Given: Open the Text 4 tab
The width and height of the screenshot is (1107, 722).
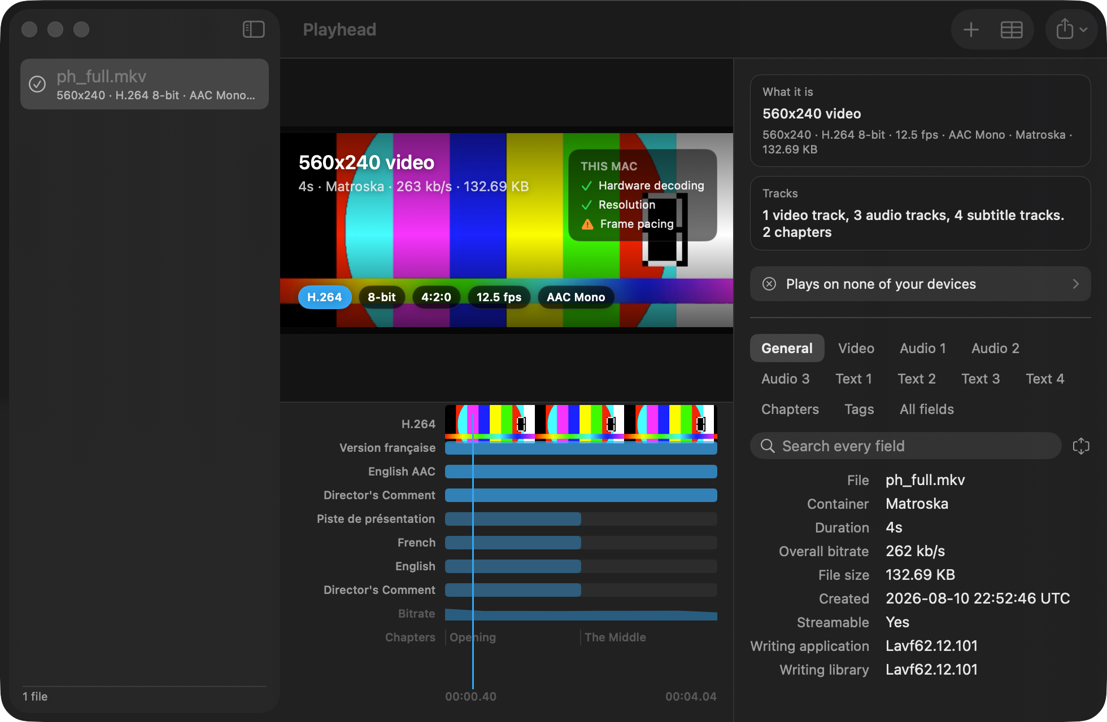Looking at the screenshot, I should 1045,378.
